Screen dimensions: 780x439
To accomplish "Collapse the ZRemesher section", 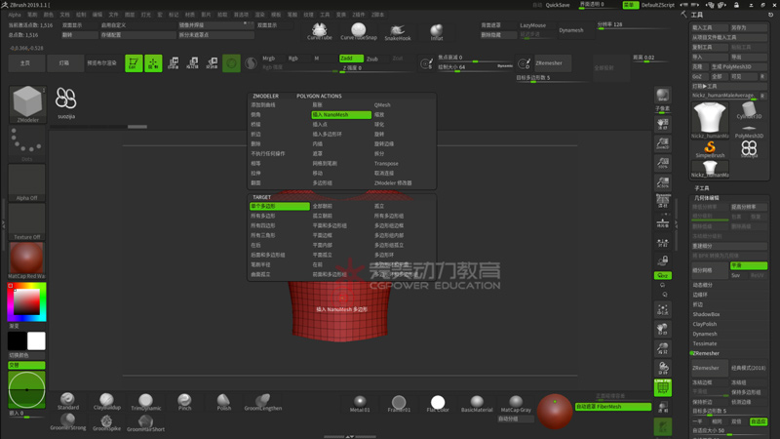I will pos(705,353).
